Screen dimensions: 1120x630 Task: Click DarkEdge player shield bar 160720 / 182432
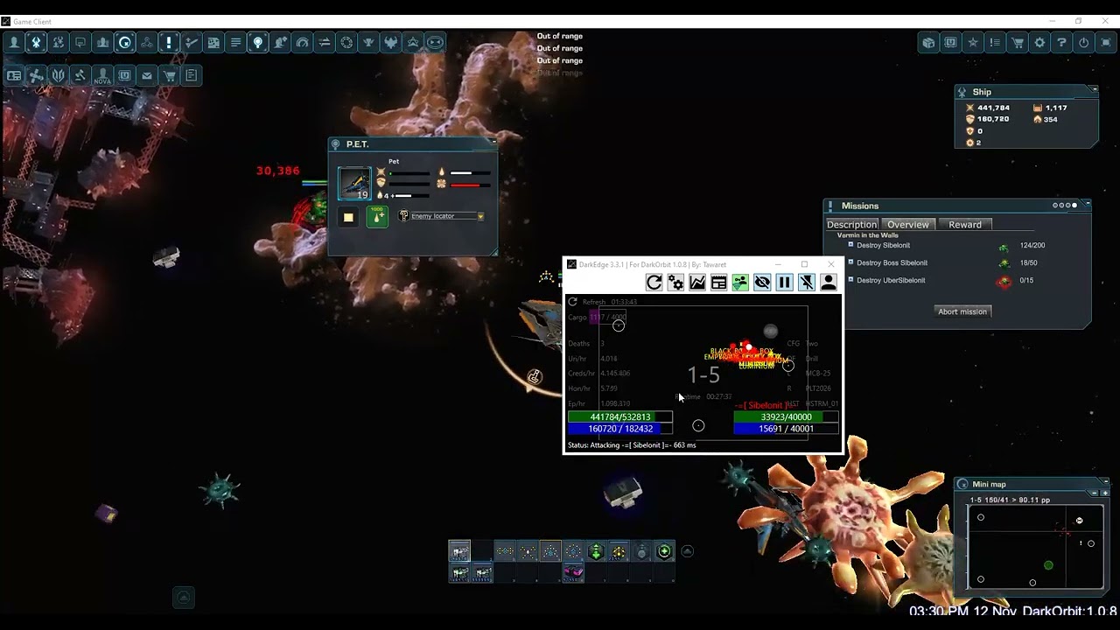click(620, 429)
